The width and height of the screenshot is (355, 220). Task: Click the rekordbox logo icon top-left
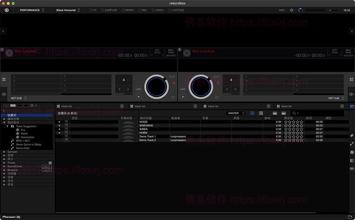click(x=7, y=10)
